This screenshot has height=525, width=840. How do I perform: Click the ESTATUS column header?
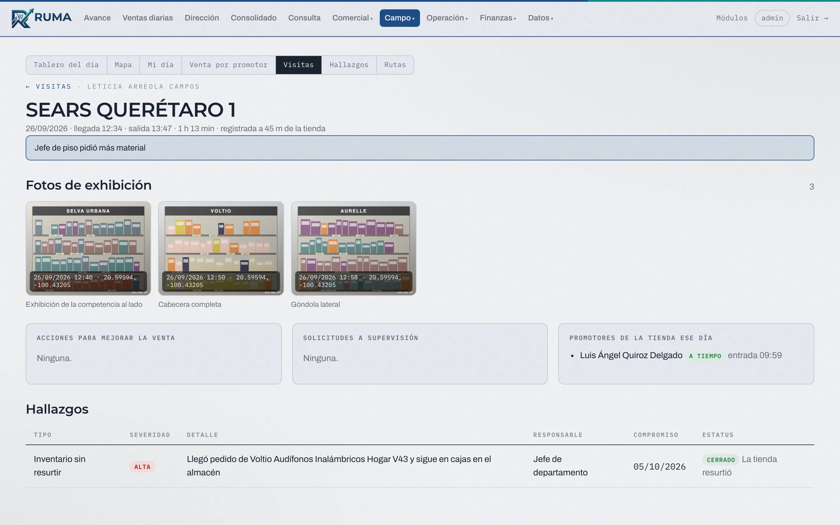point(718,435)
